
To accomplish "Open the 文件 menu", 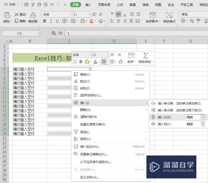I will (12, 5).
